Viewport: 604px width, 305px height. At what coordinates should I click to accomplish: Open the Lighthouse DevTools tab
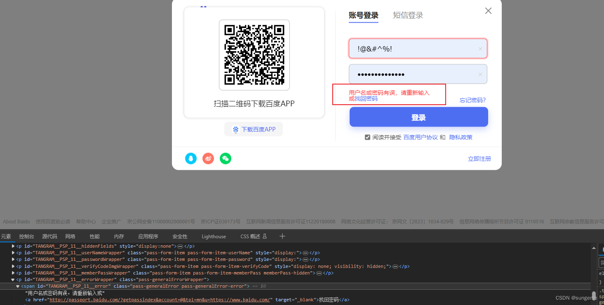tap(214, 236)
